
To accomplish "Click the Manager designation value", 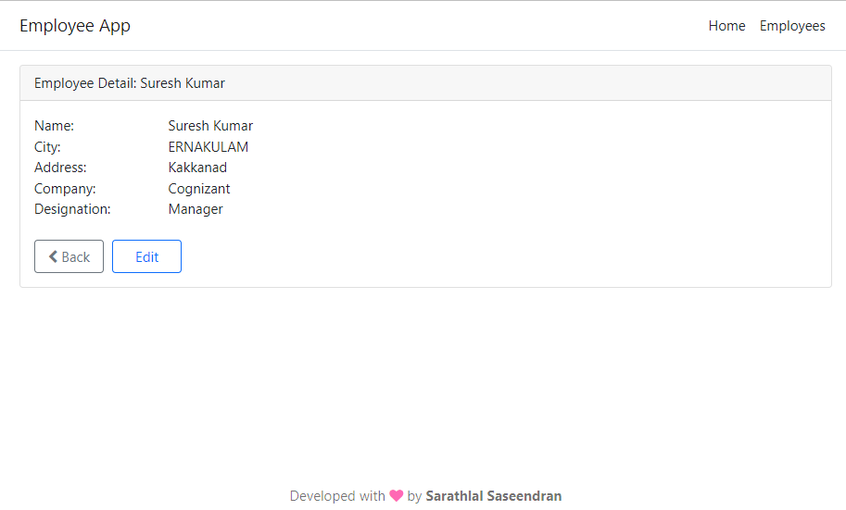I will tap(196, 209).
